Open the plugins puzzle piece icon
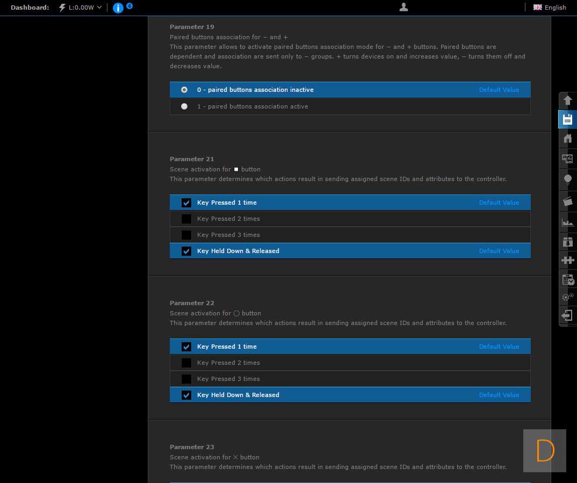Image resolution: width=577 pixels, height=483 pixels. (x=567, y=260)
